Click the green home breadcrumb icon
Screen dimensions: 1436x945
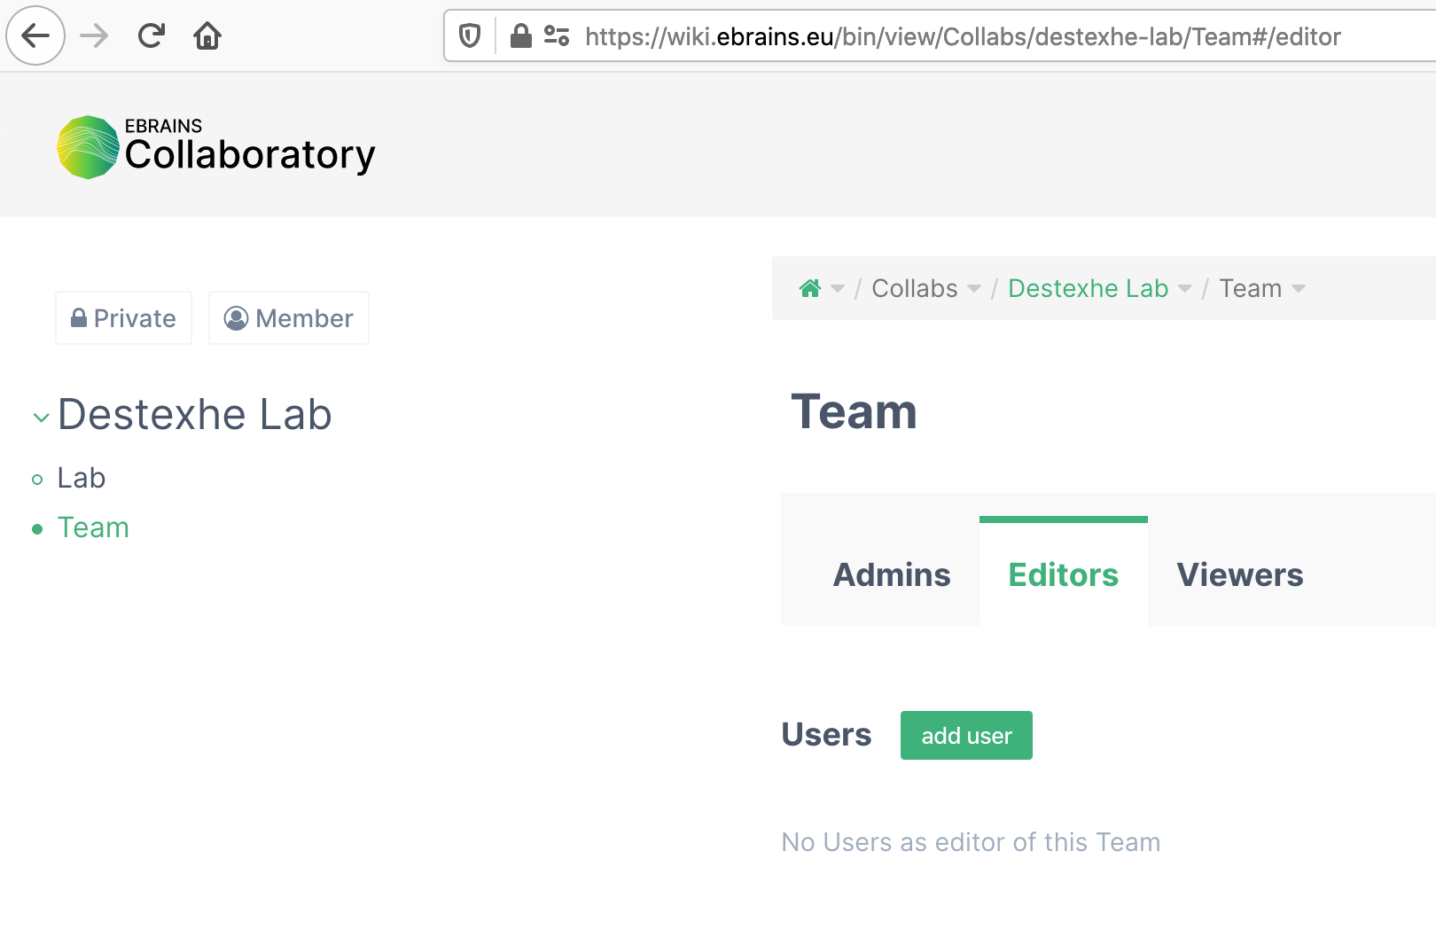pos(809,289)
